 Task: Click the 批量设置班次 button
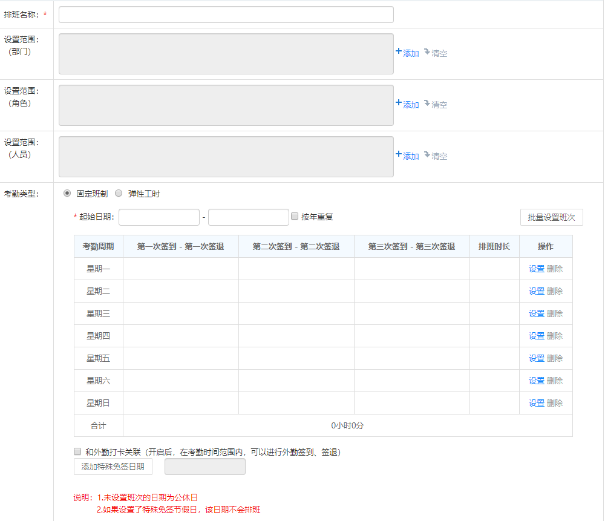click(551, 217)
